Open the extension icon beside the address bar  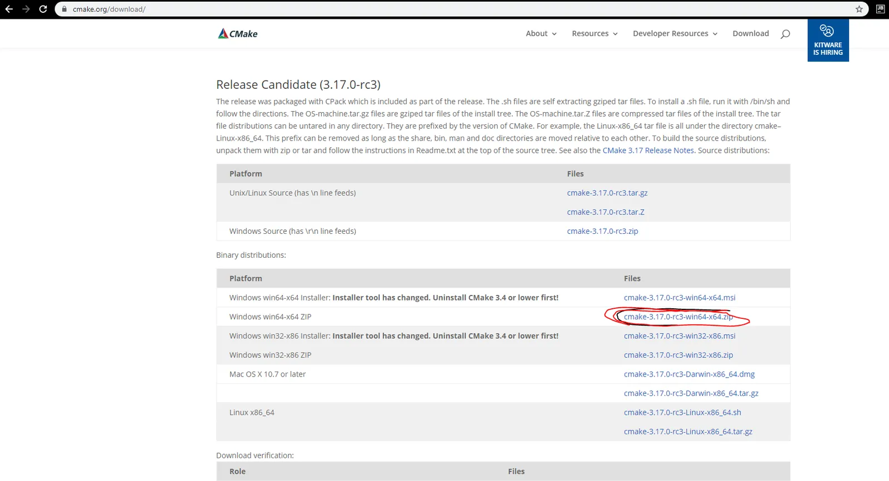(x=880, y=9)
